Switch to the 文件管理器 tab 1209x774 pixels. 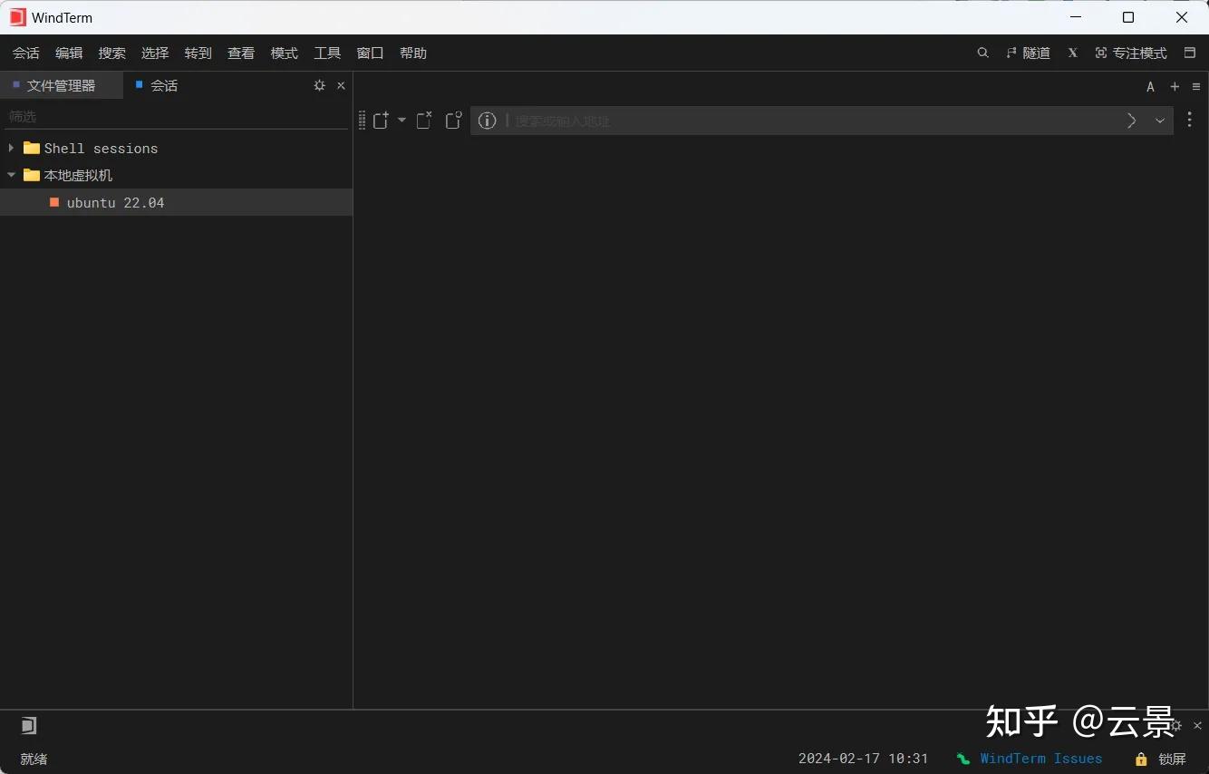61,85
